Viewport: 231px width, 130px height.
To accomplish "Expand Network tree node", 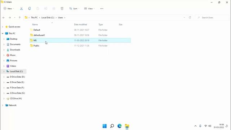I will (x=3, y=105).
